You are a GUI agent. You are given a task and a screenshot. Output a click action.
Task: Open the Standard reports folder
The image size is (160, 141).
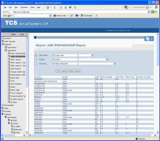point(11,50)
